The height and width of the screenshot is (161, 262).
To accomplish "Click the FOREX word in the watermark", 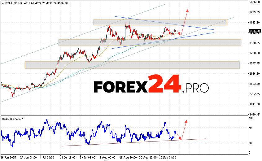I will 120,87.
